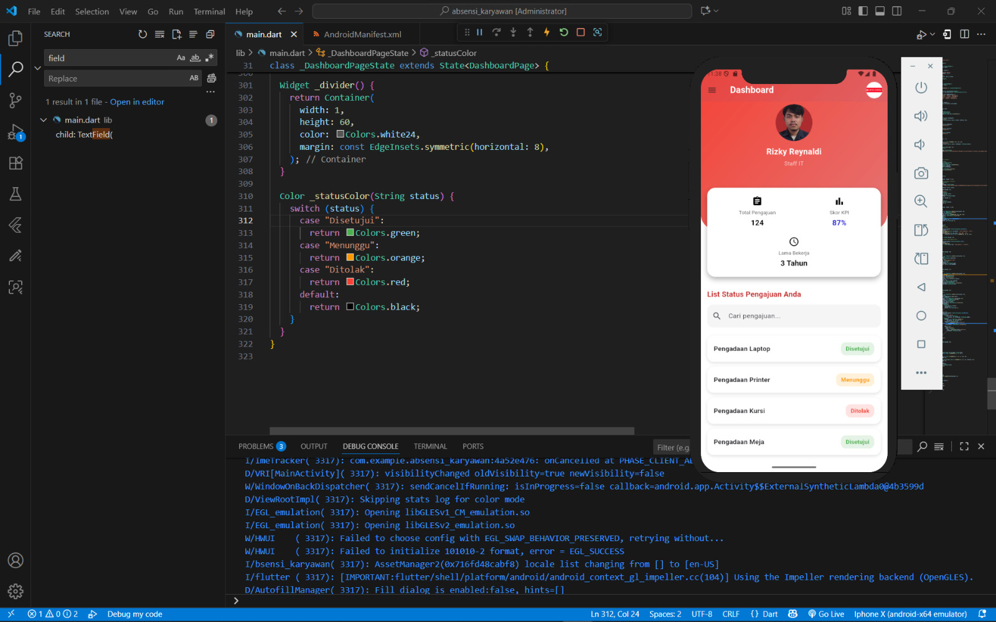996x622 pixels.
Task: Click the Colors.orange color swatch
Action: [350, 258]
